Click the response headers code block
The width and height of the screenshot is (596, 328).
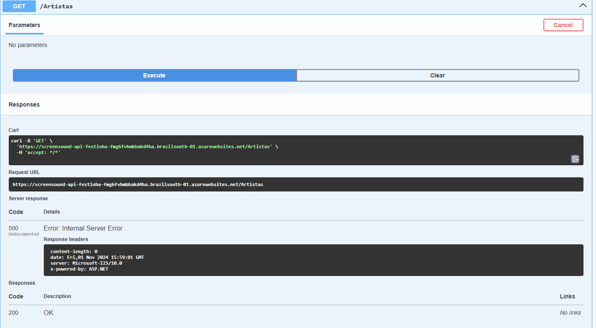[x=313, y=260]
